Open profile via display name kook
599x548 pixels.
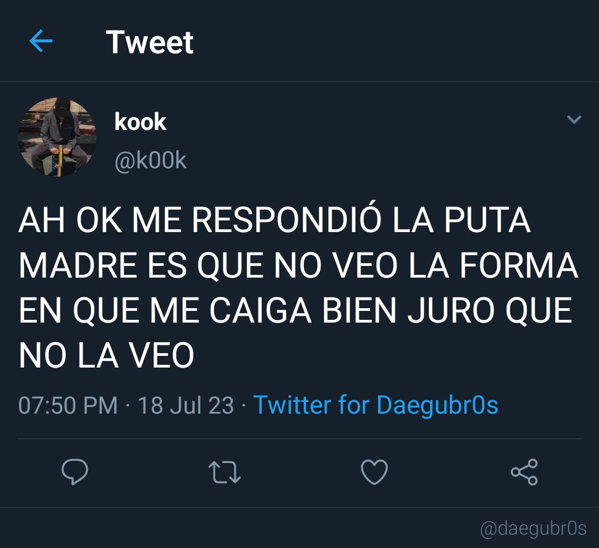coord(140,122)
